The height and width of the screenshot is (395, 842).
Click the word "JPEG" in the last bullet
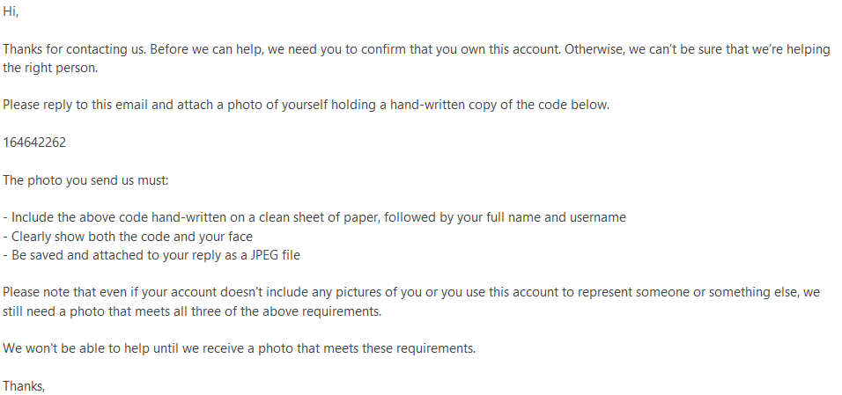pos(264,255)
